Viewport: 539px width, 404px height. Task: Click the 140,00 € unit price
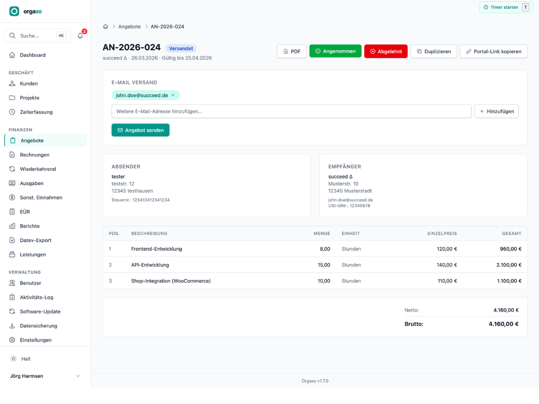(x=447, y=265)
